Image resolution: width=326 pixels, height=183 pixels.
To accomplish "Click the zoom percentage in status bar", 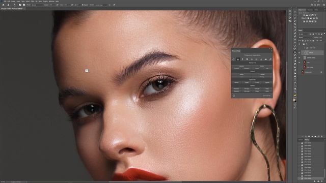I will 3,182.
